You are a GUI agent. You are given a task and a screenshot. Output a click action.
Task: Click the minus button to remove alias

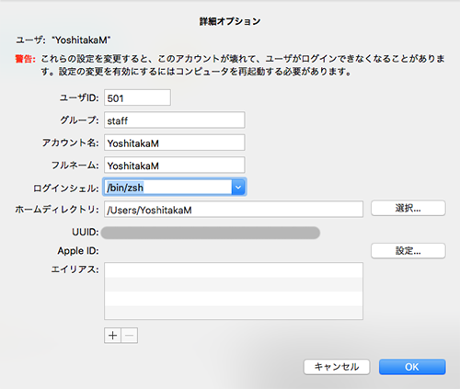pyautogui.click(x=130, y=336)
